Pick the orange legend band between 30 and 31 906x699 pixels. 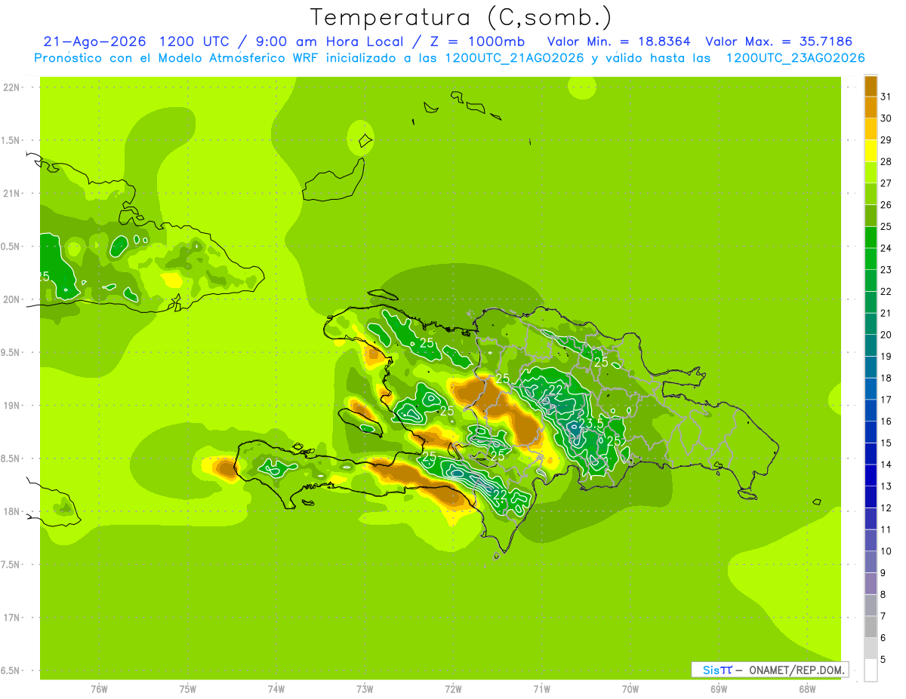click(x=871, y=107)
